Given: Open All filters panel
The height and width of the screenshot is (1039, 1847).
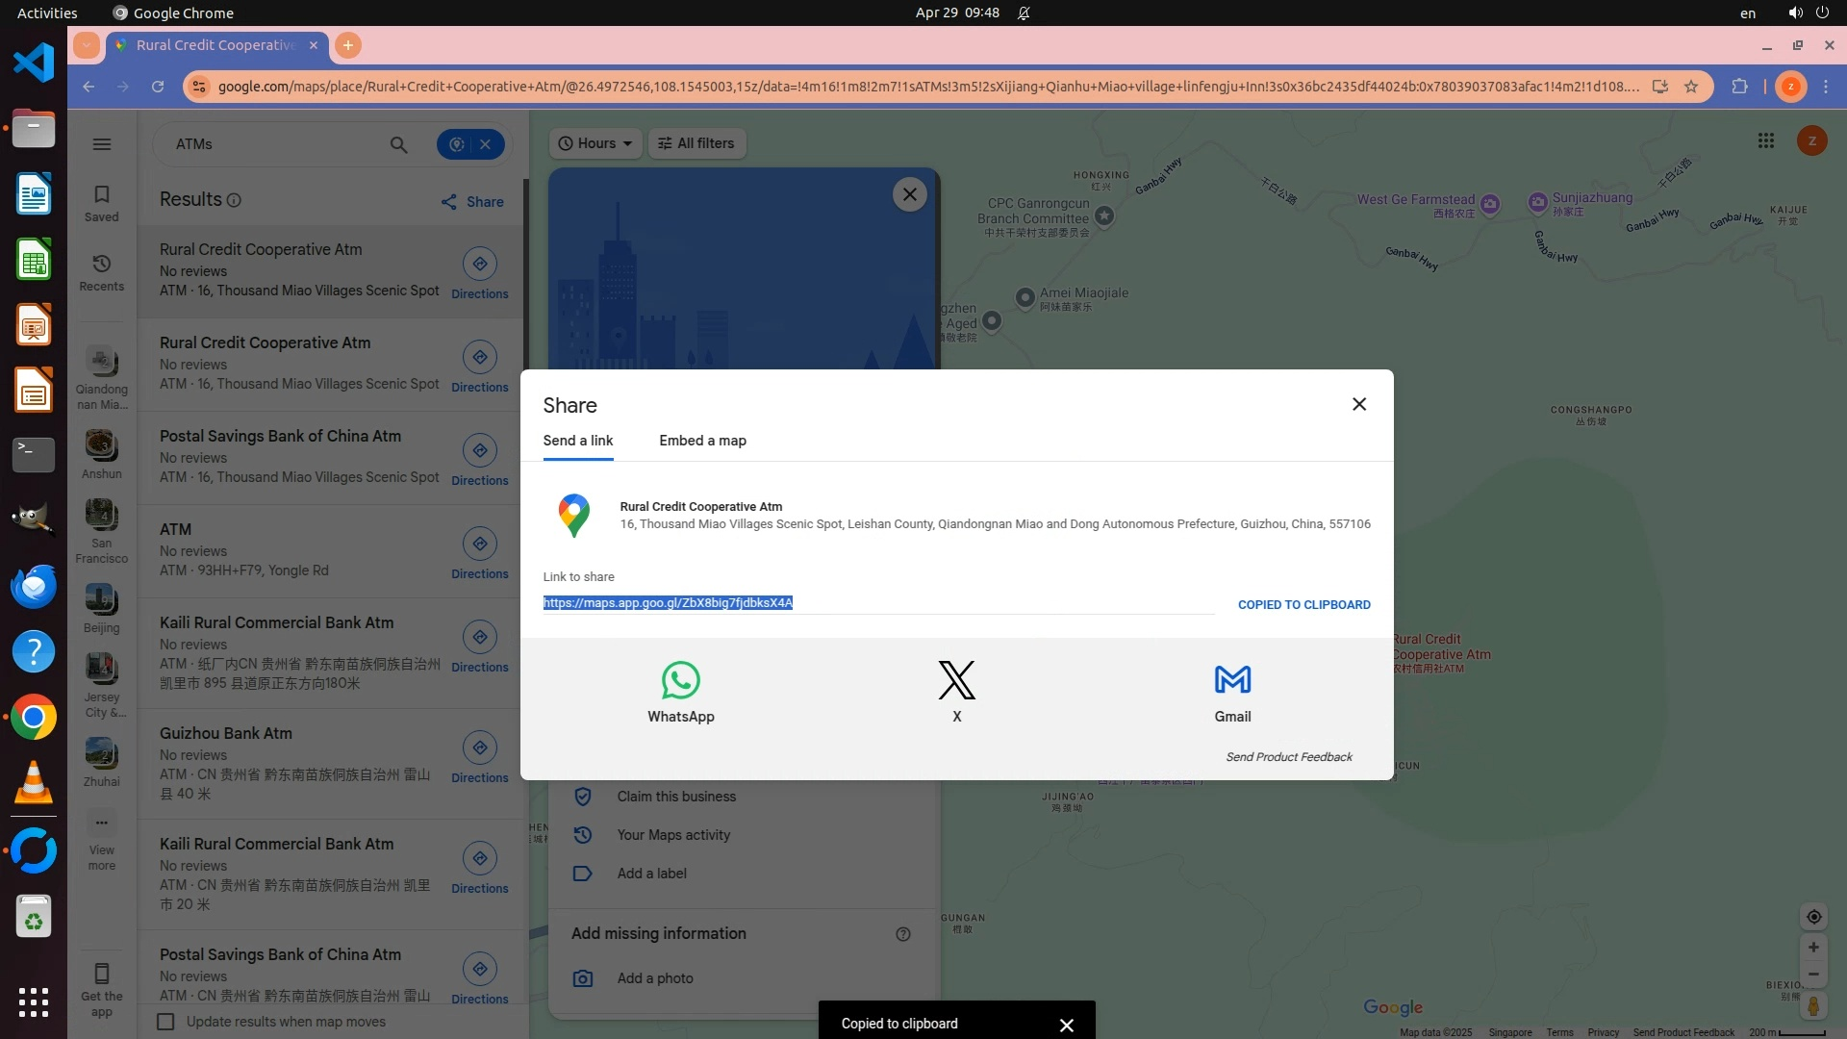Looking at the screenshot, I should tap(696, 143).
